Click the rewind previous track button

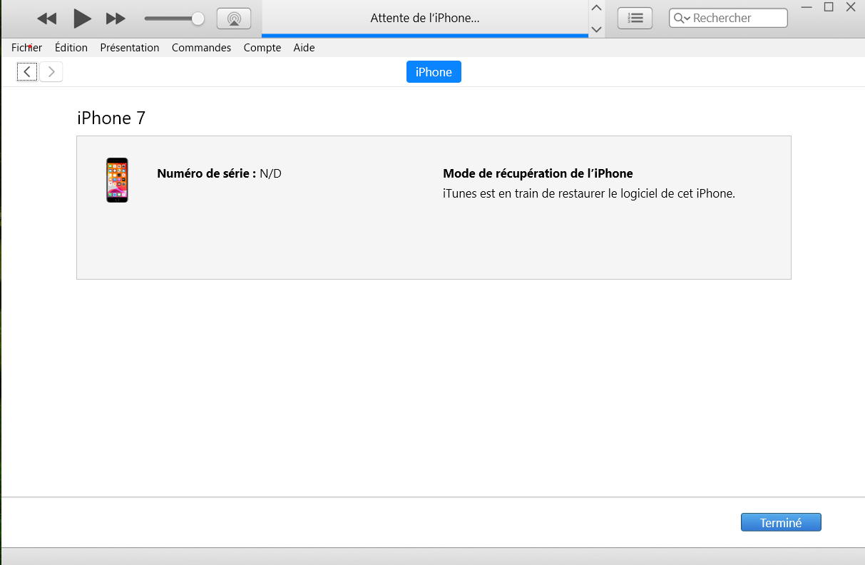46,19
